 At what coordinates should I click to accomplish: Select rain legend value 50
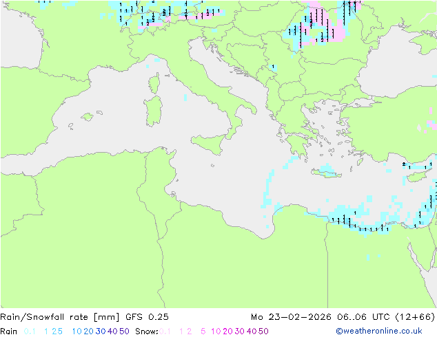(124, 331)
